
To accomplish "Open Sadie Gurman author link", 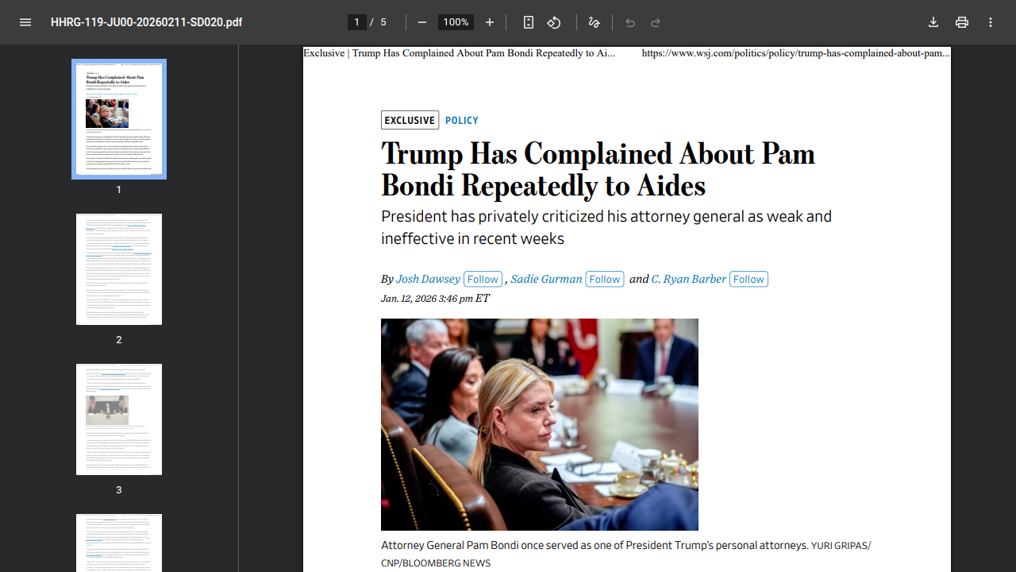I will coord(546,279).
